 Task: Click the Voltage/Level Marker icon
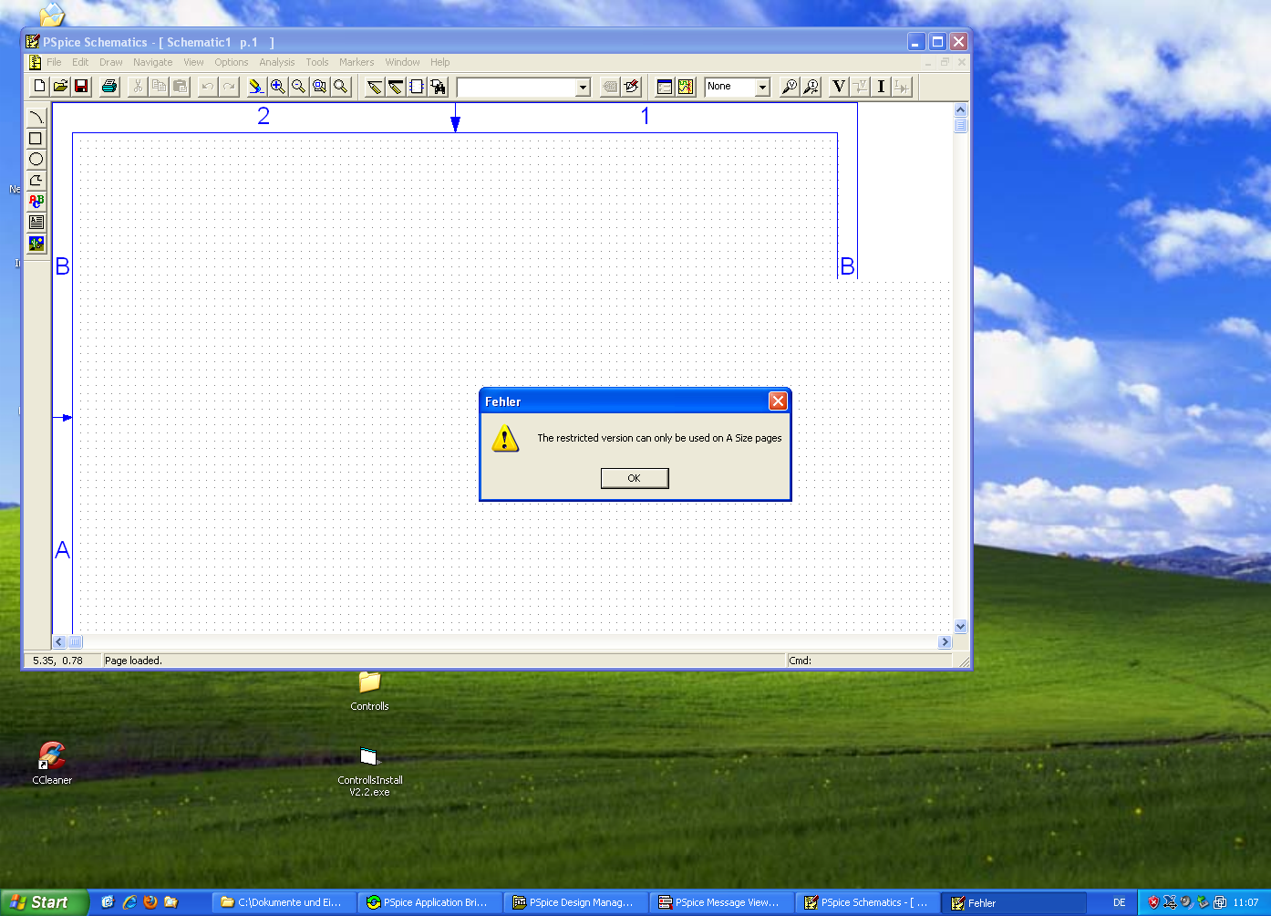tap(790, 87)
